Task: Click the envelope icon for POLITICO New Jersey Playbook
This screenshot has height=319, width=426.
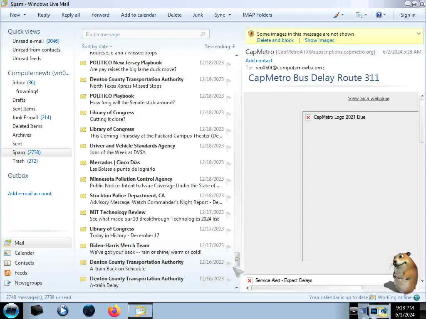Action: [83, 63]
